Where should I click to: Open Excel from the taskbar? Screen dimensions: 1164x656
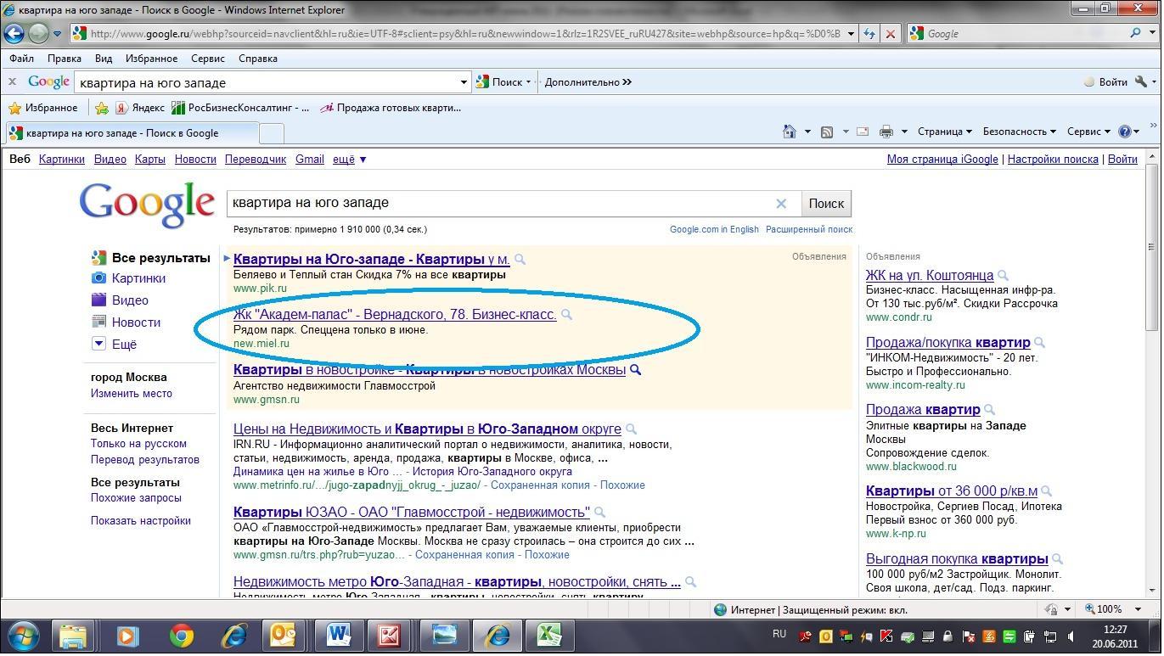[549, 636]
